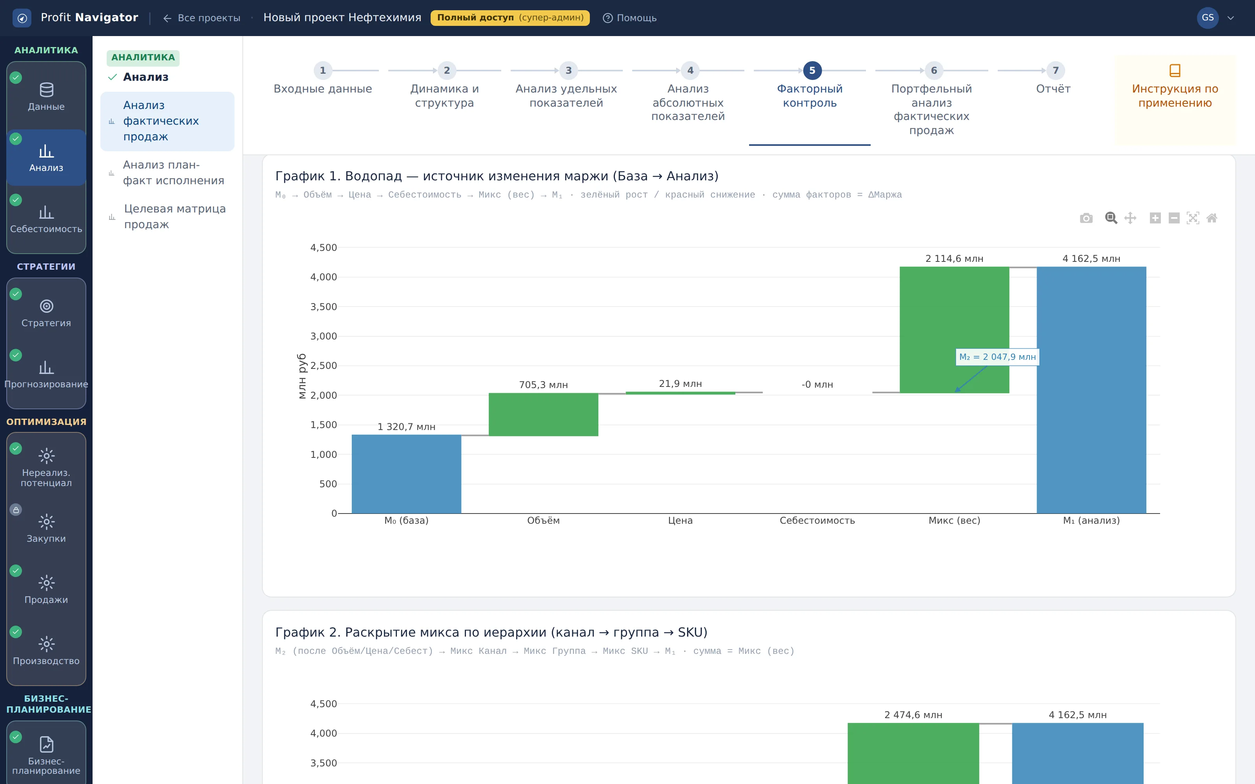Open the Данные sidebar section
Screen dimensions: 1255x784
click(x=46, y=96)
